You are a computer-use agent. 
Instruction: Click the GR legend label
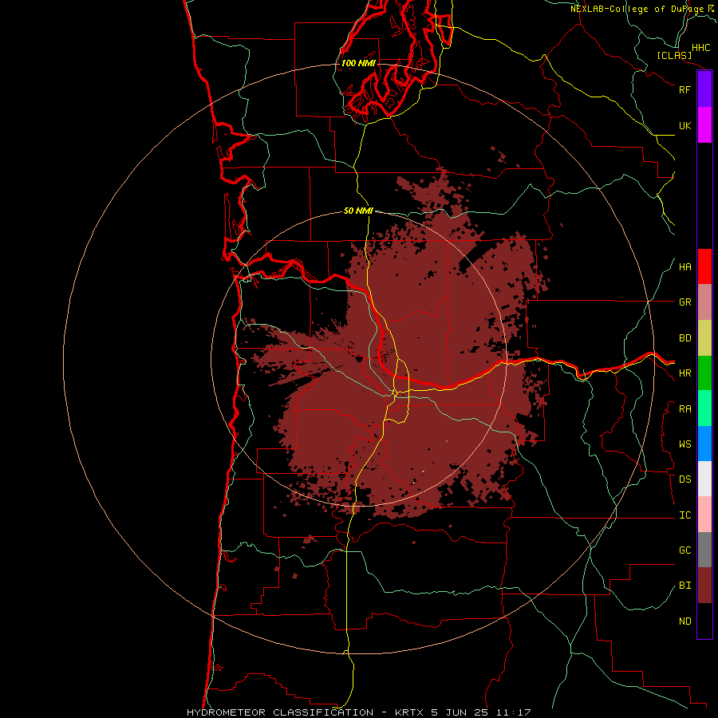[684, 302]
